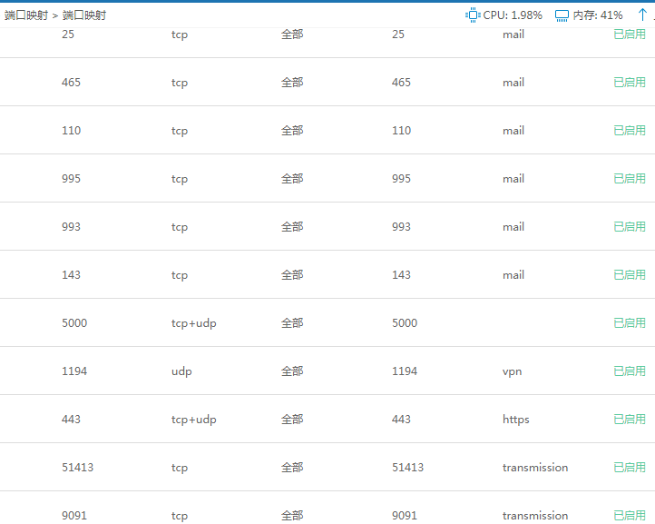
Task: Select the second 端口映射 breadcrumb item
Action: click(84, 15)
